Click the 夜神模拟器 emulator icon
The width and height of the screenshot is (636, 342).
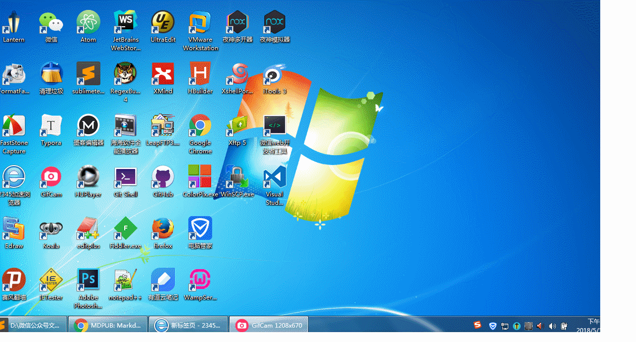click(275, 27)
